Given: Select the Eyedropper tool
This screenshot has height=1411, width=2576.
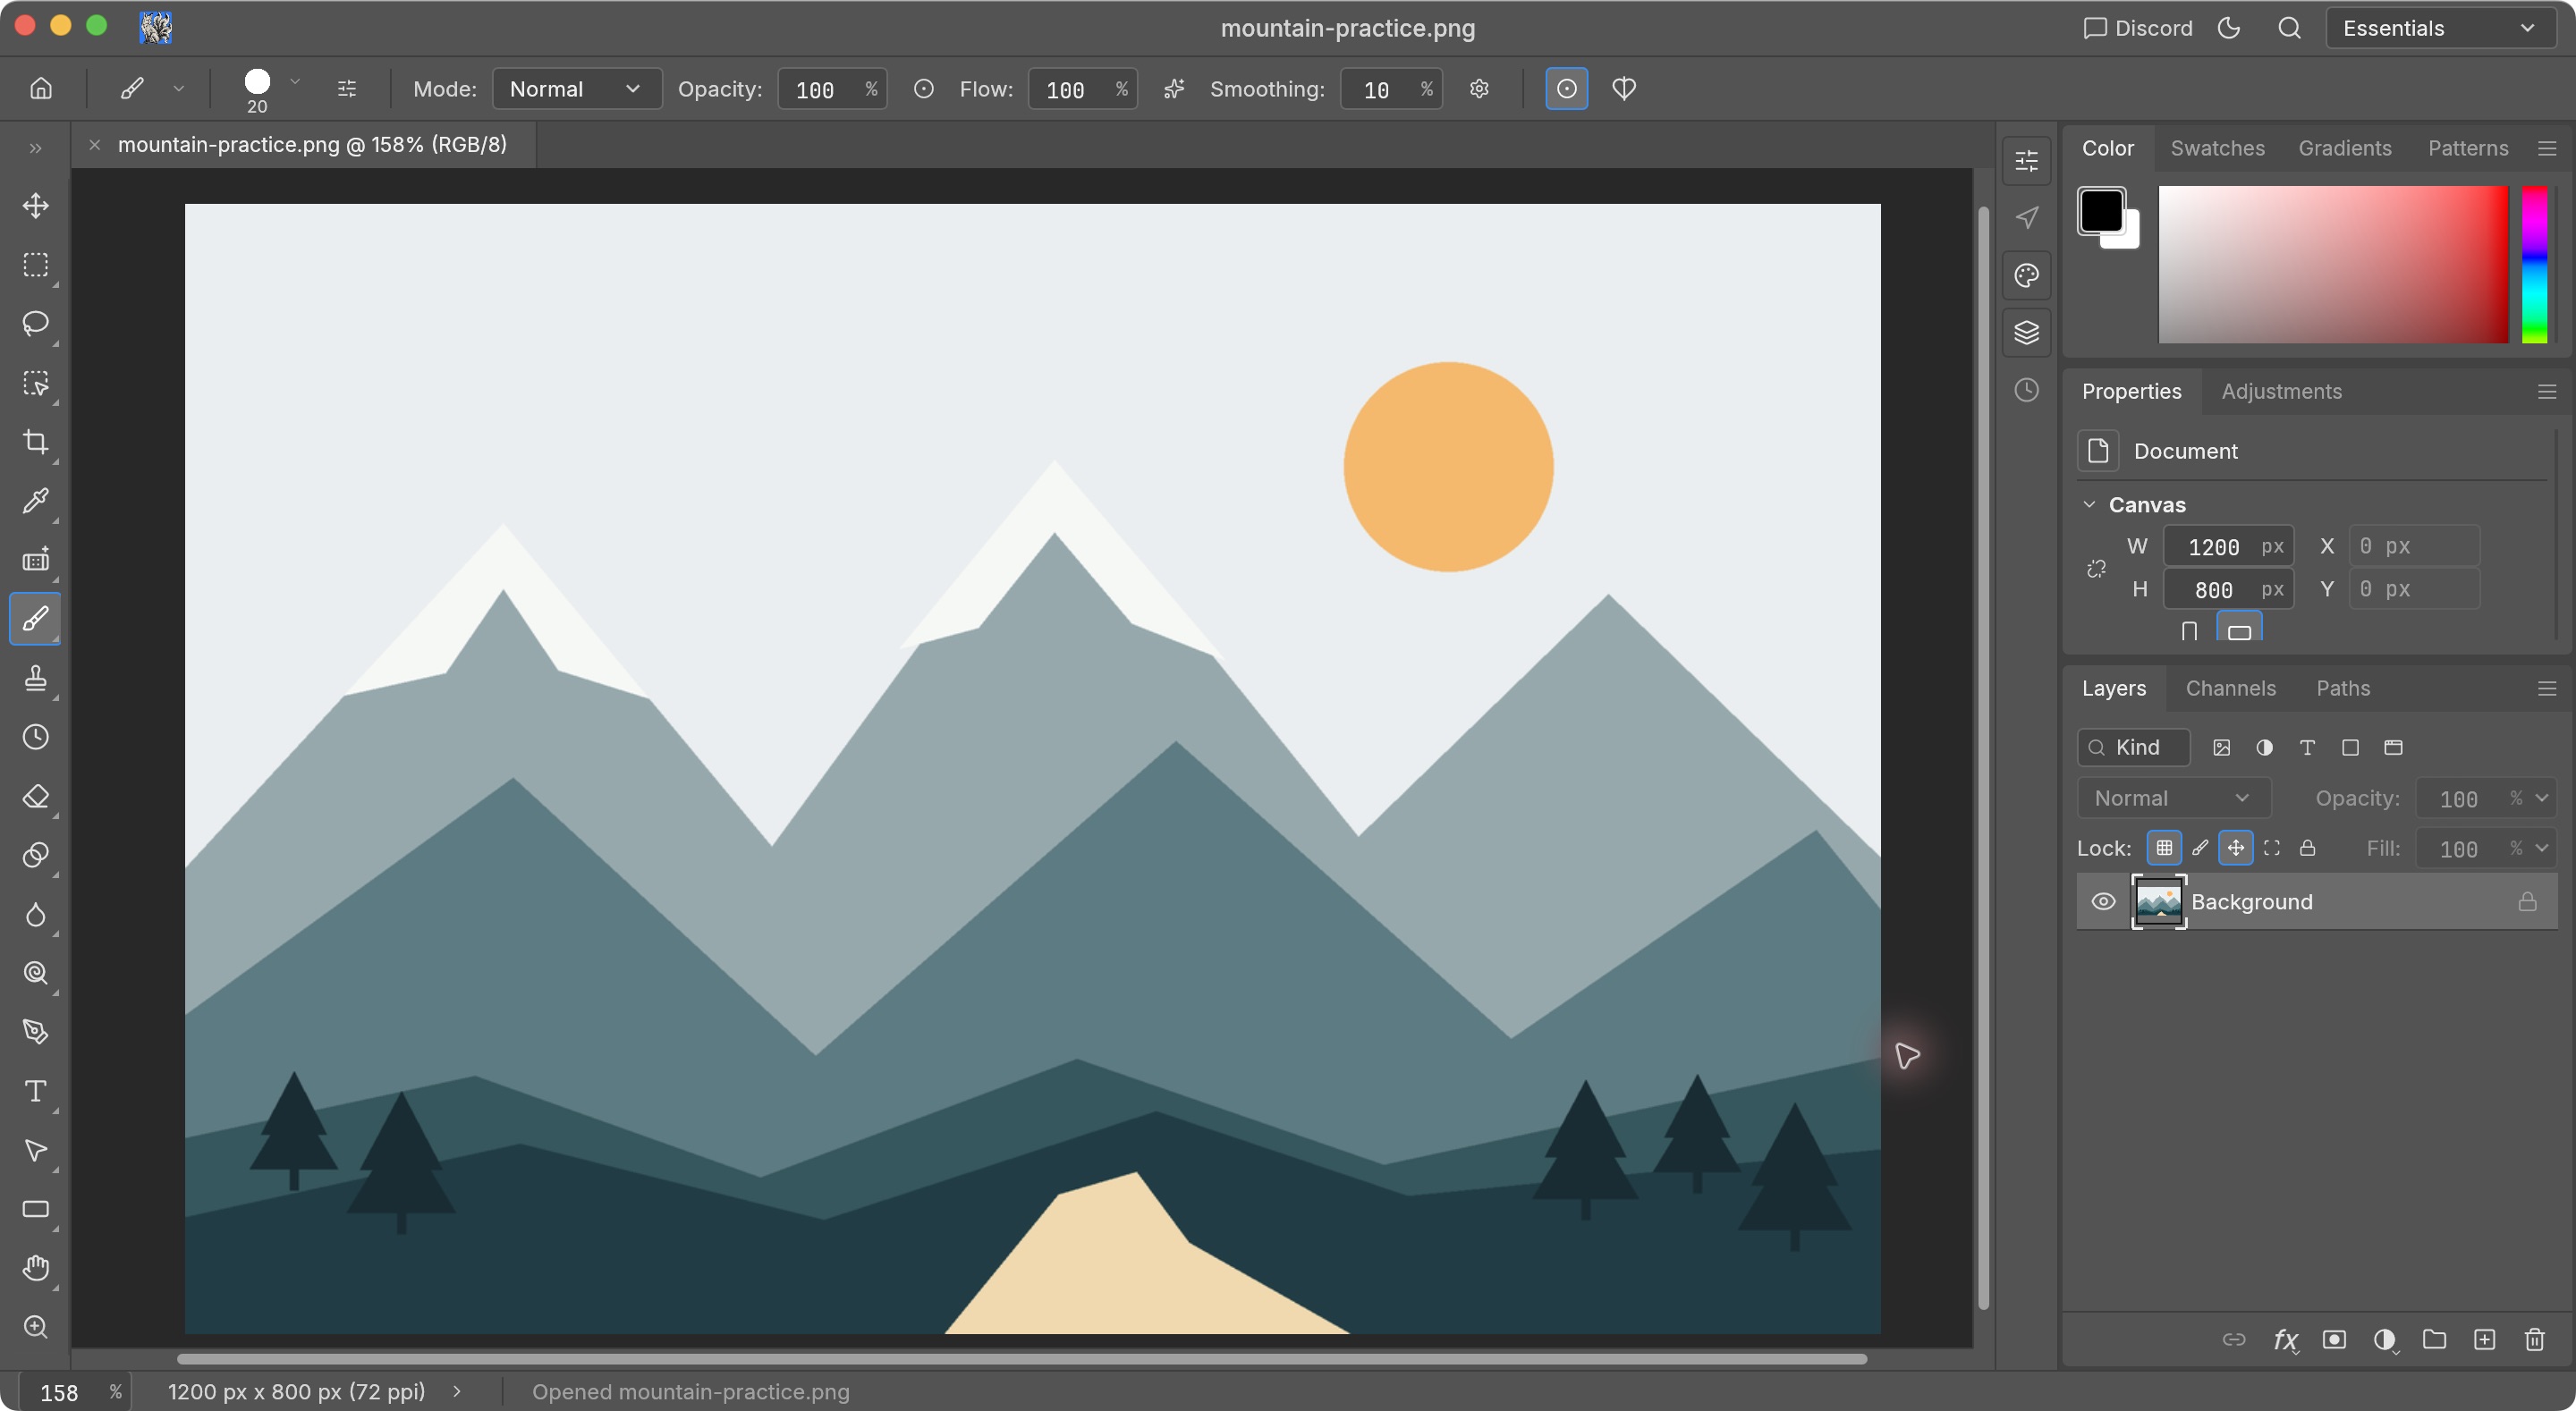Looking at the screenshot, I should (x=36, y=501).
